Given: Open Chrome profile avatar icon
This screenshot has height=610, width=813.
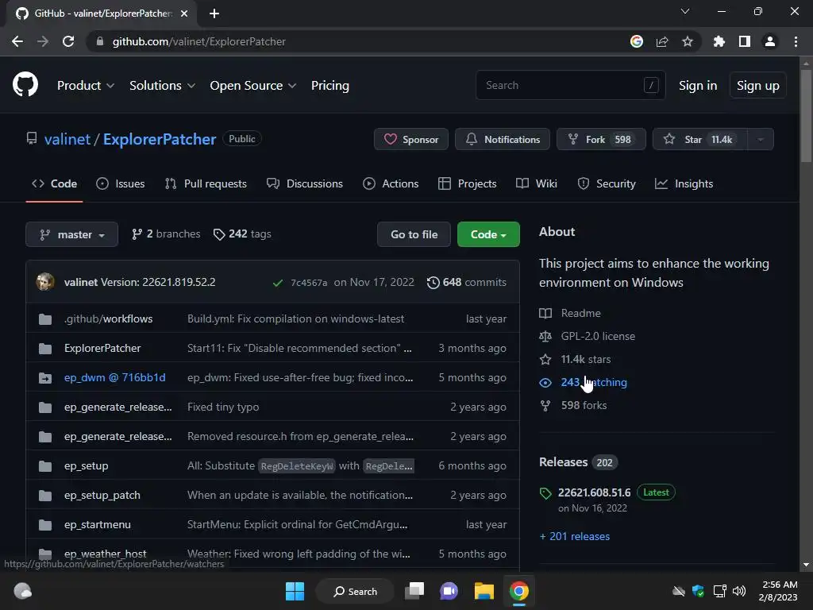Looking at the screenshot, I should 770,41.
